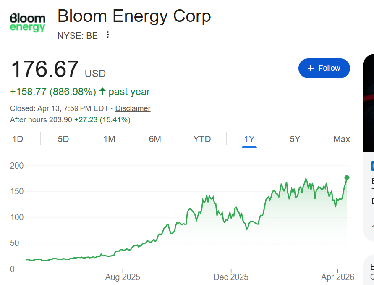Image resolution: width=374 pixels, height=285 pixels.
Task: Show the 1M chart range
Action: point(109,139)
